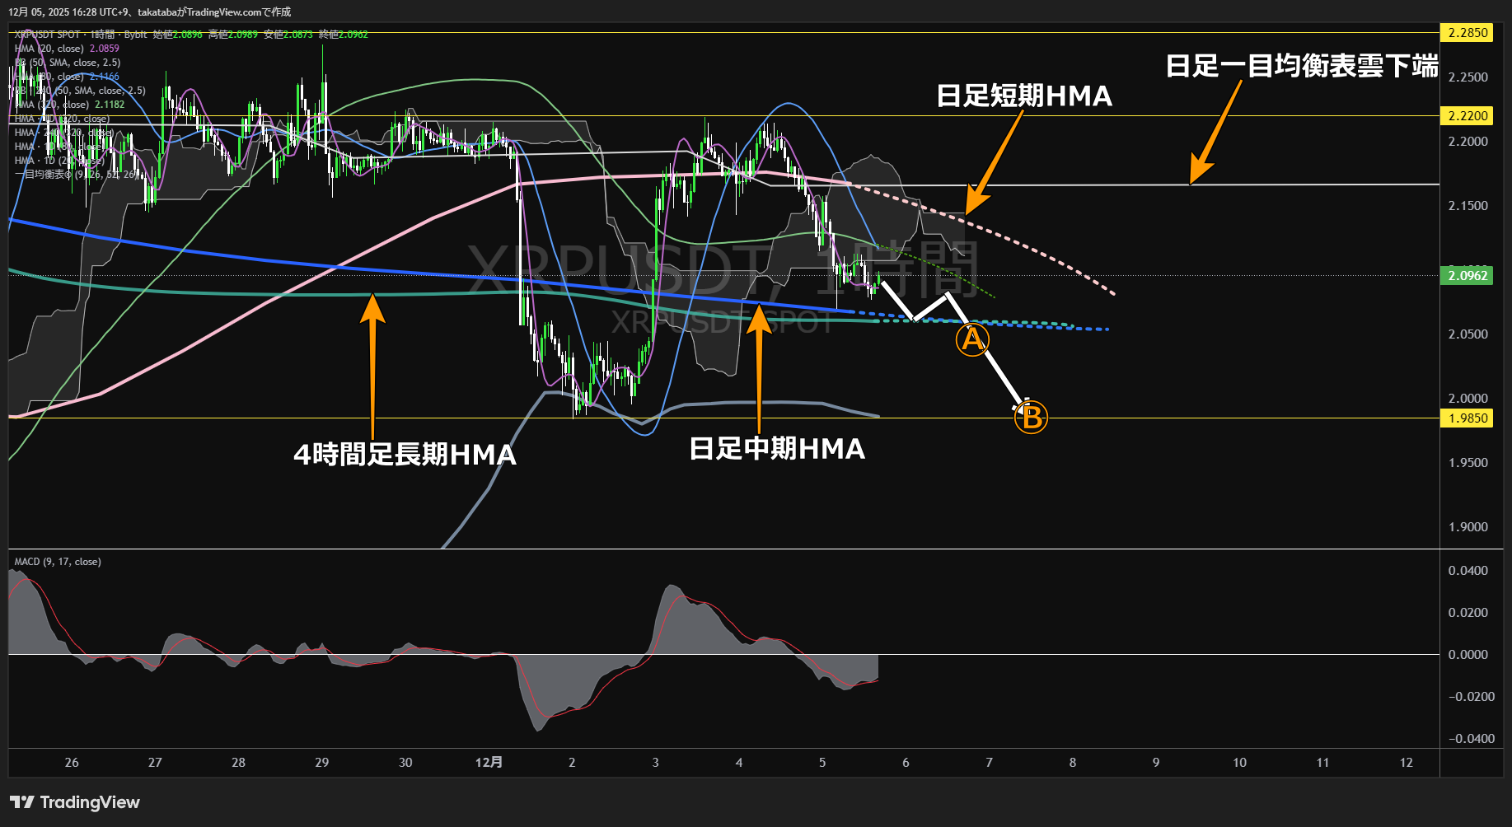
Task: Click the 2.2500 price scale value
Action: 1468,77
